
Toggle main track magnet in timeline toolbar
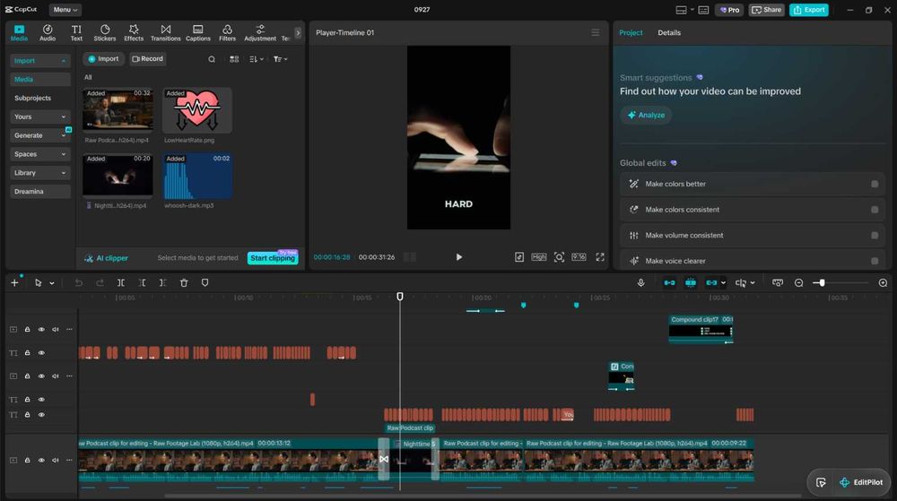click(x=669, y=283)
